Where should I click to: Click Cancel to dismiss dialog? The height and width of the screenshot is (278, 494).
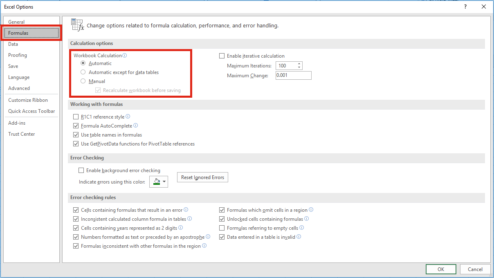click(x=475, y=269)
